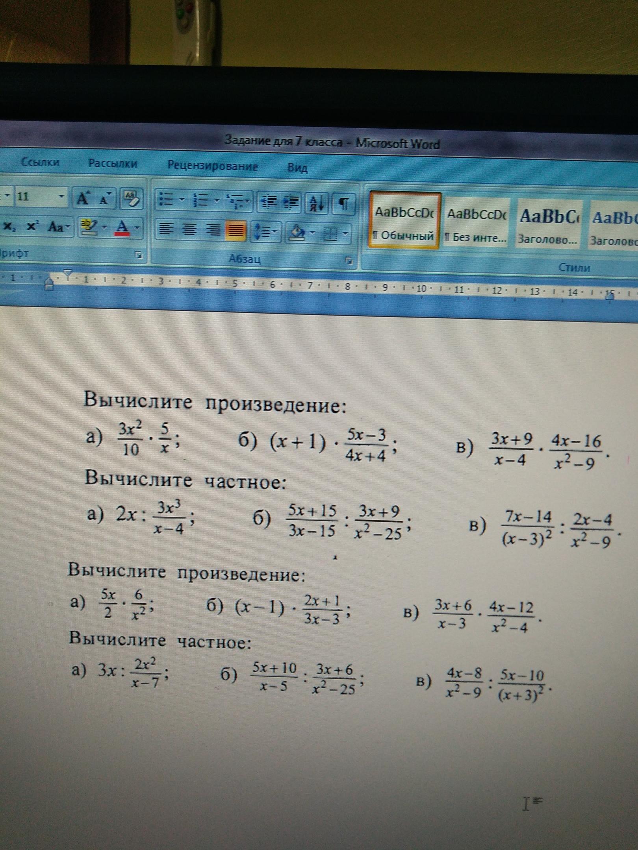Apply text highlight color
The height and width of the screenshot is (850, 638).
click(x=88, y=227)
